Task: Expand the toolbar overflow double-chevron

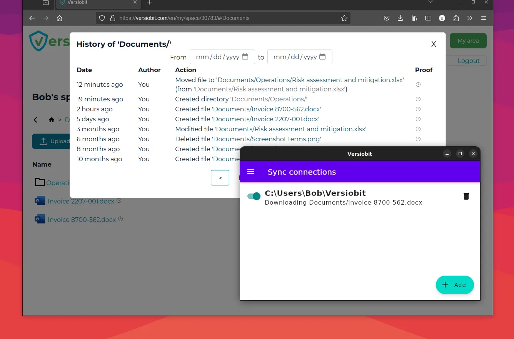Action: click(x=470, y=18)
